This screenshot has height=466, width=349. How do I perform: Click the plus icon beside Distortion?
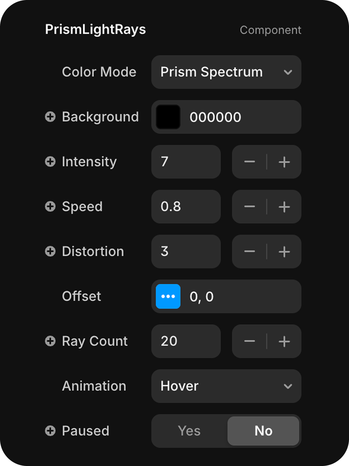50,251
